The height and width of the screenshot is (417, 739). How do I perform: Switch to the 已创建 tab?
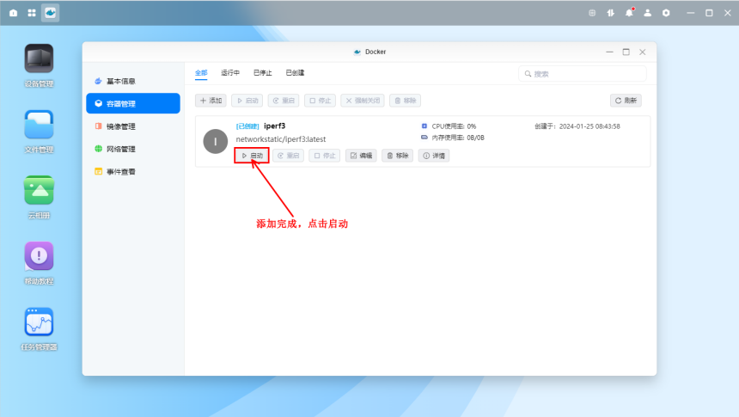295,72
